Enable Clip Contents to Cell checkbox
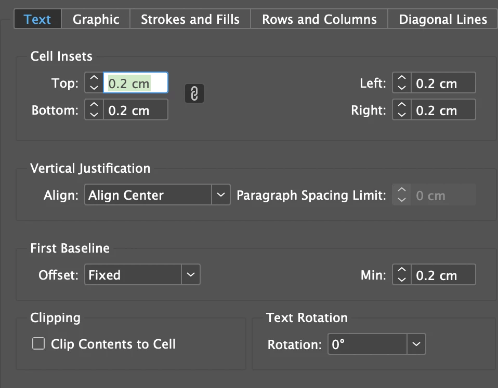Image resolution: width=498 pixels, height=388 pixels. pyautogui.click(x=38, y=344)
